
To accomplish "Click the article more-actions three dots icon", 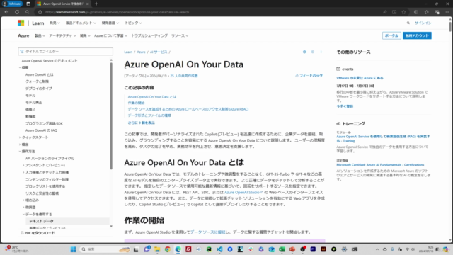I will pyautogui.click(x=321, y=52).
